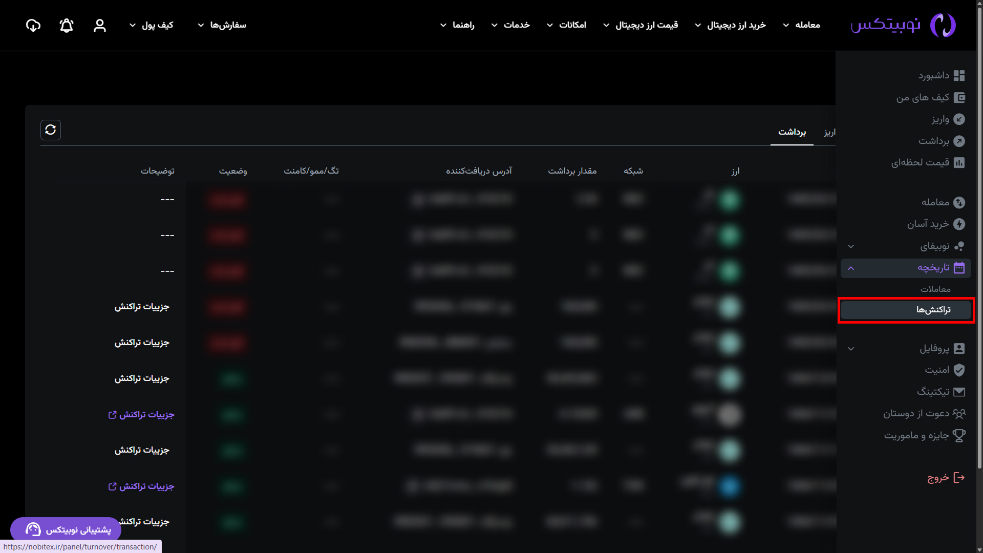Click the داشبورد dashboard icon
Image resolution: width=983 pixels, height=553 pixels.
[x=959, y=76]
